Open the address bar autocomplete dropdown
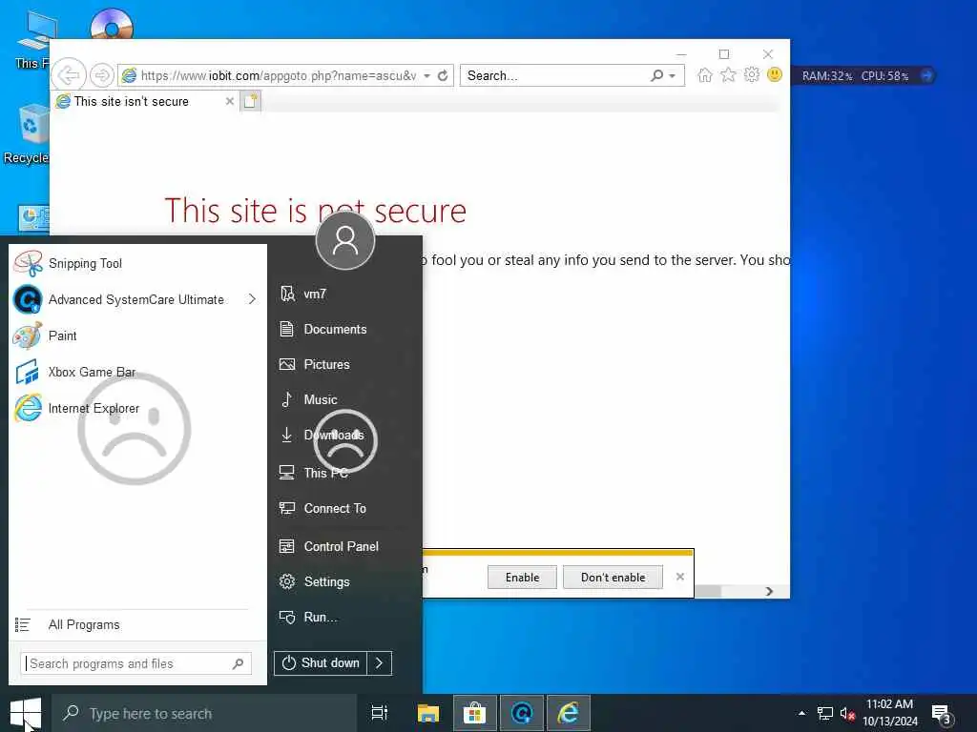Viewport: 977px width, 732px height. pos(426,76)
